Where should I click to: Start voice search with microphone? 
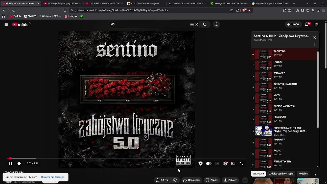[x=216, y=25]
